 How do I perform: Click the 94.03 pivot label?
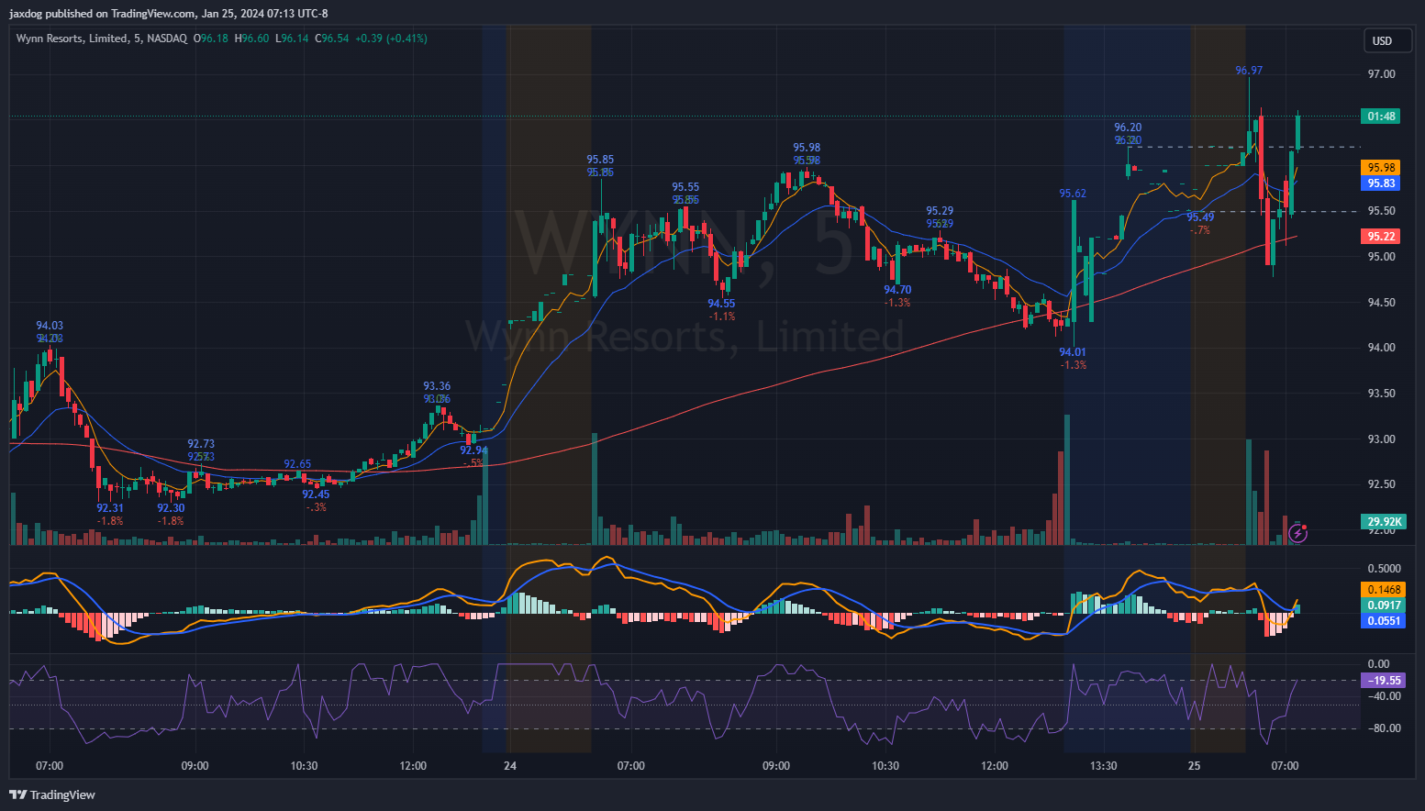tap(50, 326)
